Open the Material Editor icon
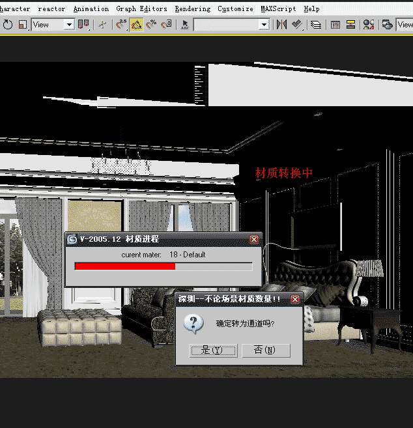This screenshot has width=413, height=428. tap(369, 25)
